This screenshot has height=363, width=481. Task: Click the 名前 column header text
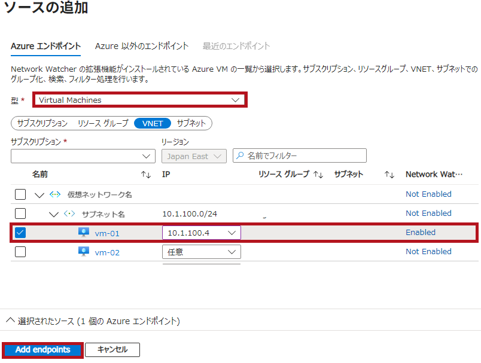coord(40,175)
